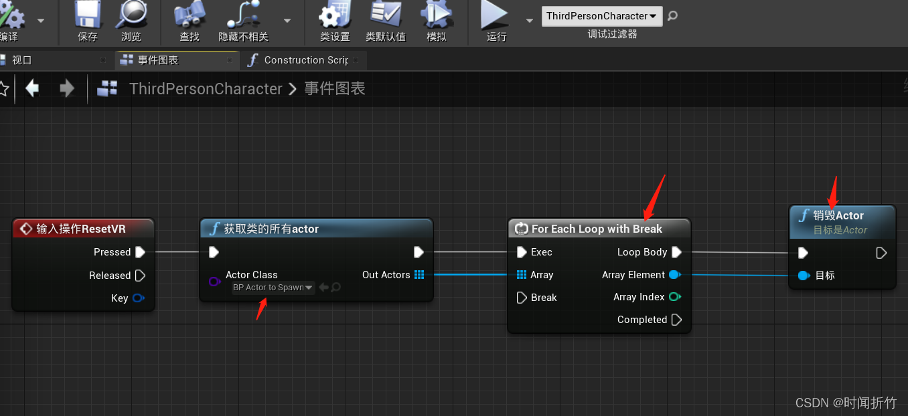
Task: Click the purple Actor Class pin
Action: 214,282
